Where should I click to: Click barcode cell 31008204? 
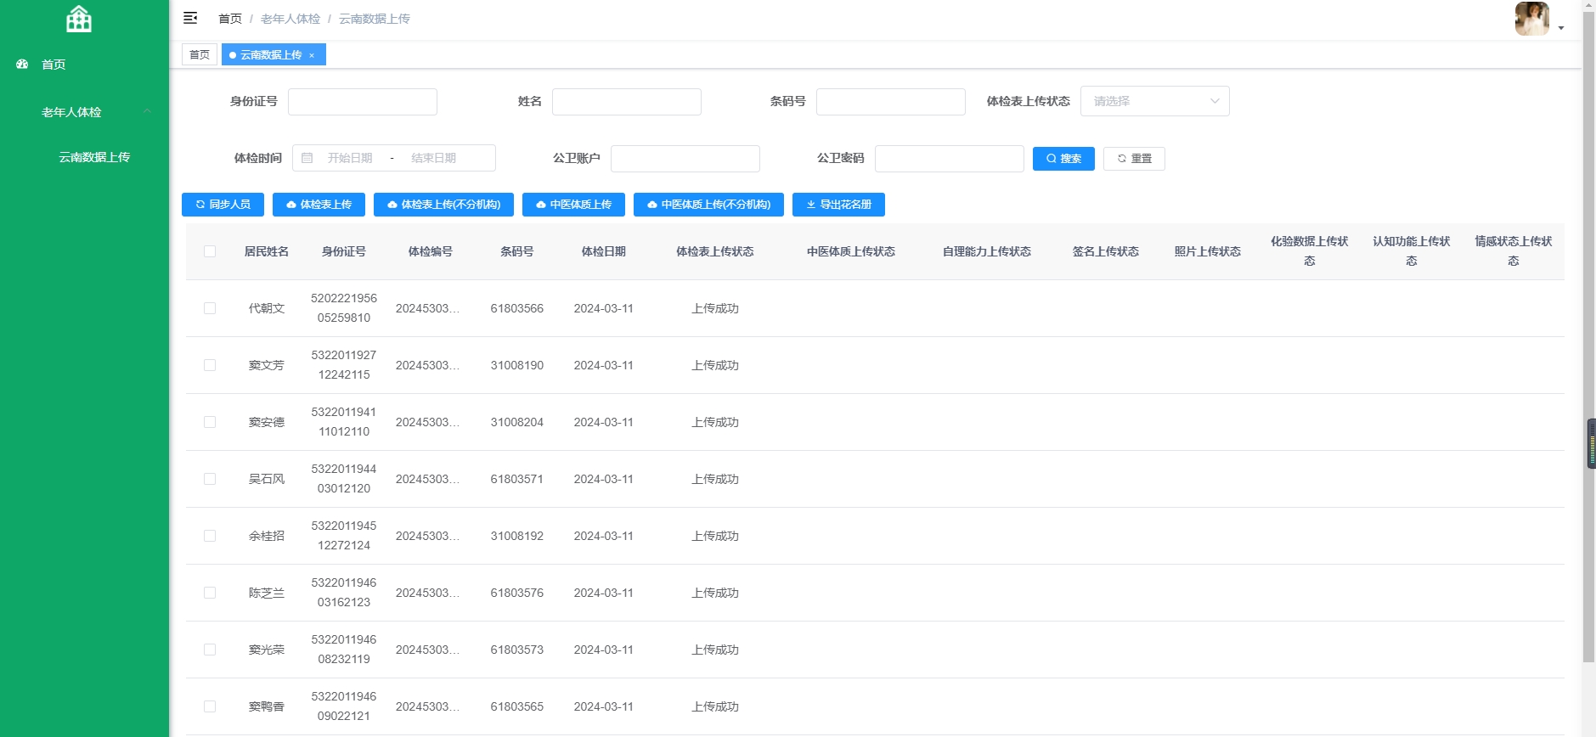coord(517,422)
